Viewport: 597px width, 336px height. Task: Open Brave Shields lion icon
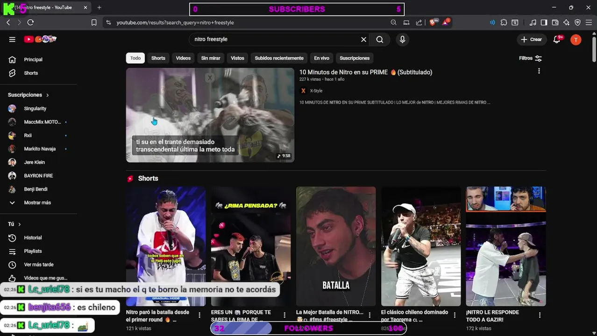(433, 22)
